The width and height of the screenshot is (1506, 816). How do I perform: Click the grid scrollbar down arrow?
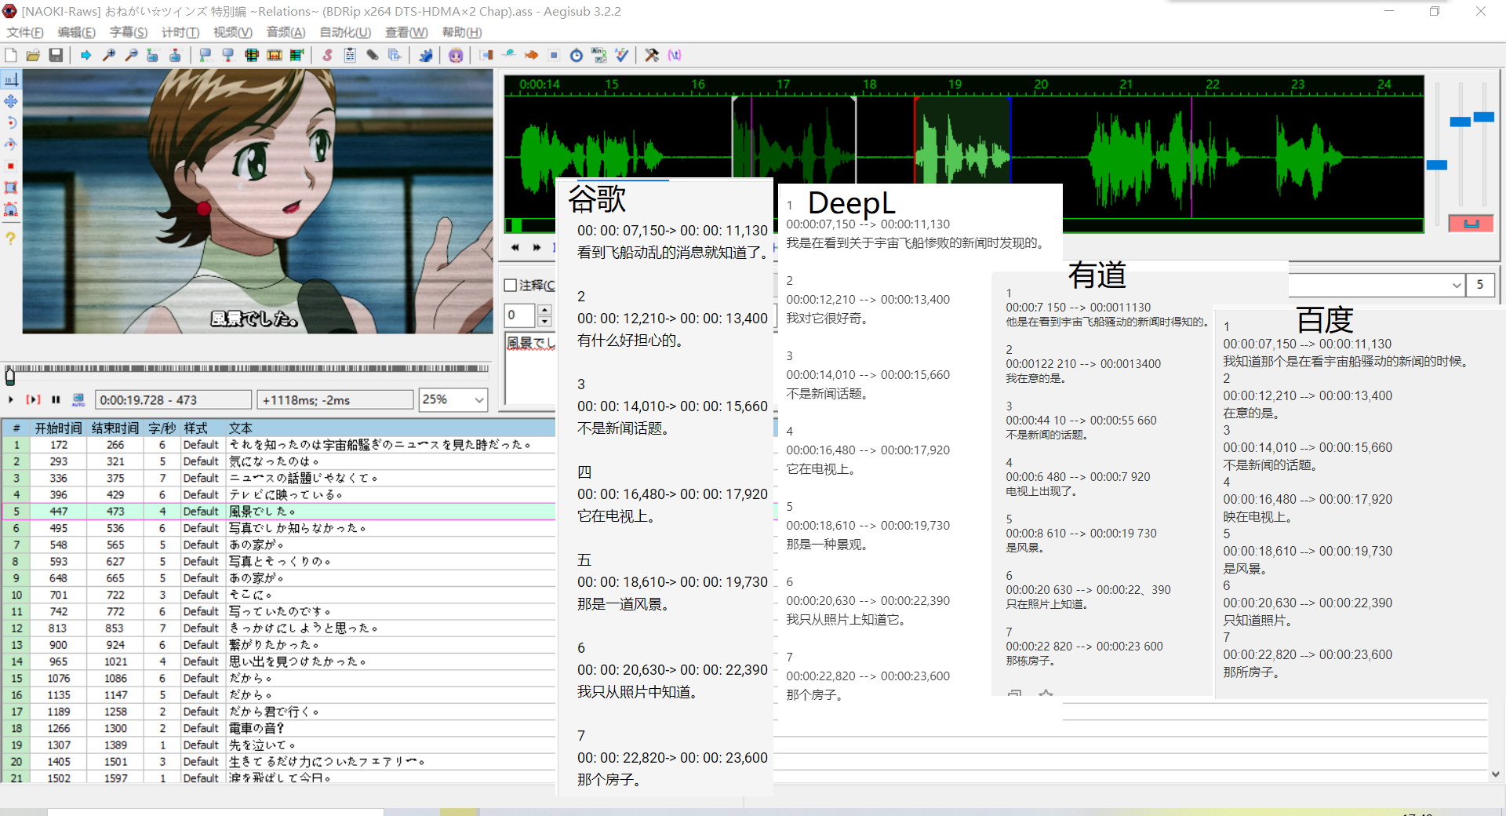pyautogui.click(x=1495, y=774)
